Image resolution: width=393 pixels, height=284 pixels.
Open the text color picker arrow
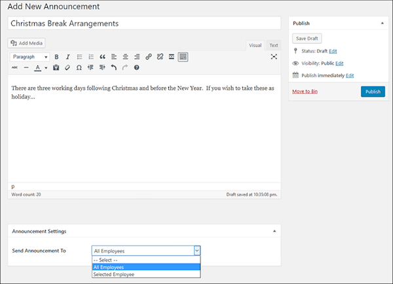(46, 67)
